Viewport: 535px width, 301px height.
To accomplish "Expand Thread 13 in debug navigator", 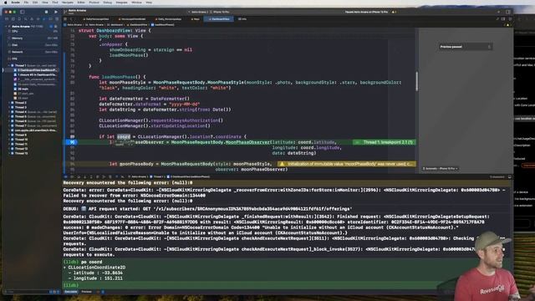I will pyautogui.click(x=9, y=153).
